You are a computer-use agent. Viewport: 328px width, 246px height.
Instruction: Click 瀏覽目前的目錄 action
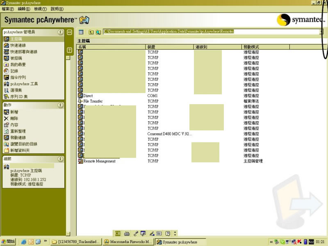[24, 144]
